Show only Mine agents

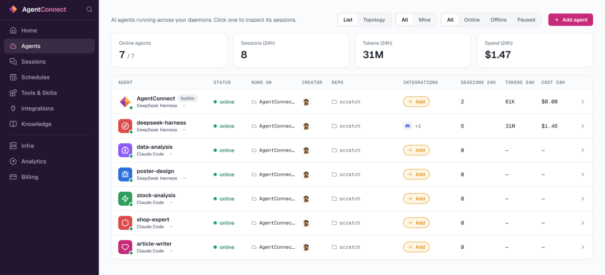[425, 20]
